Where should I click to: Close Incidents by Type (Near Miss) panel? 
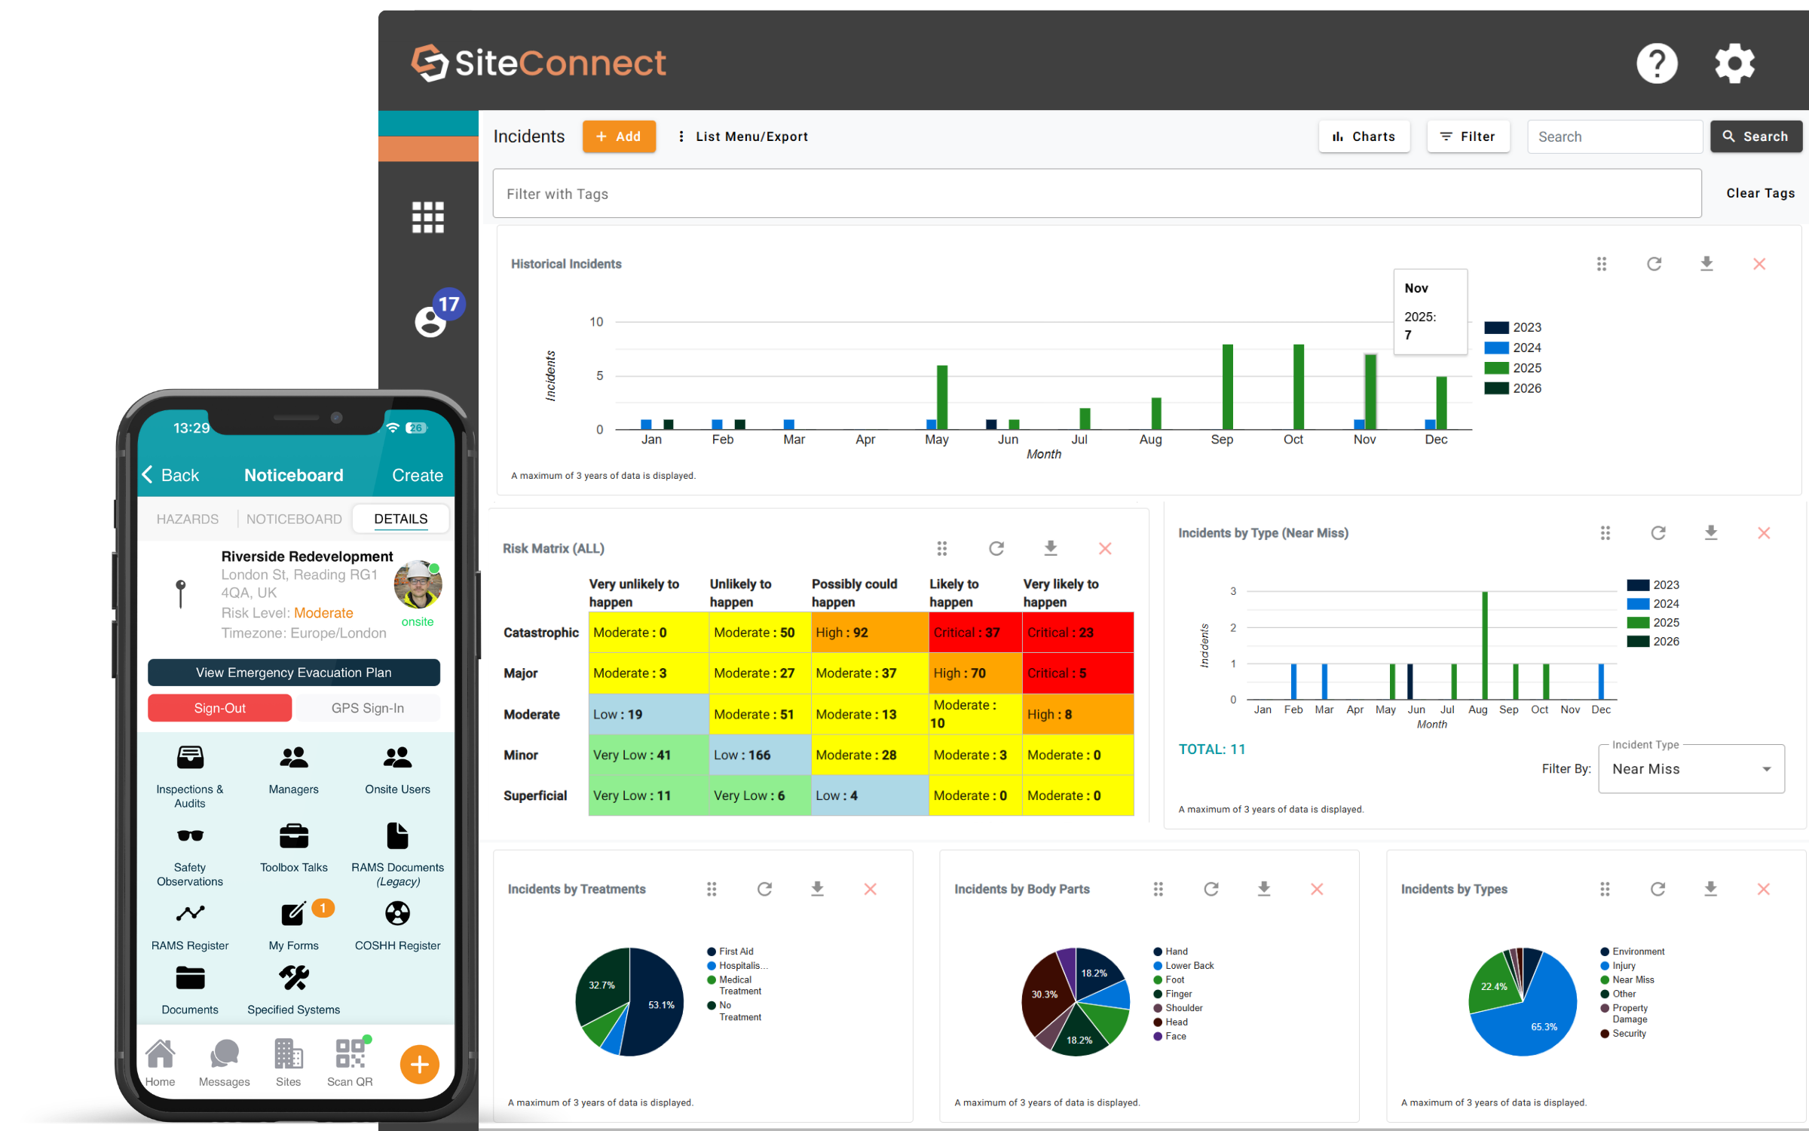pyautogui.click(x=1764, y=533)
